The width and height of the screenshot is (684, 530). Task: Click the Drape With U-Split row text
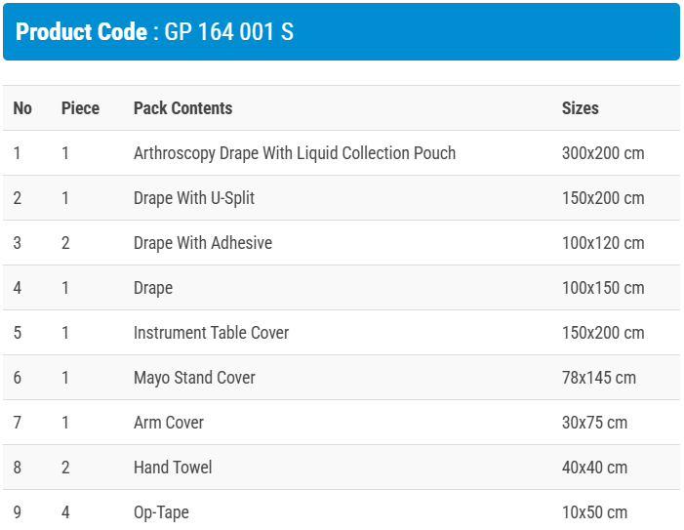[x=194, y=198]
